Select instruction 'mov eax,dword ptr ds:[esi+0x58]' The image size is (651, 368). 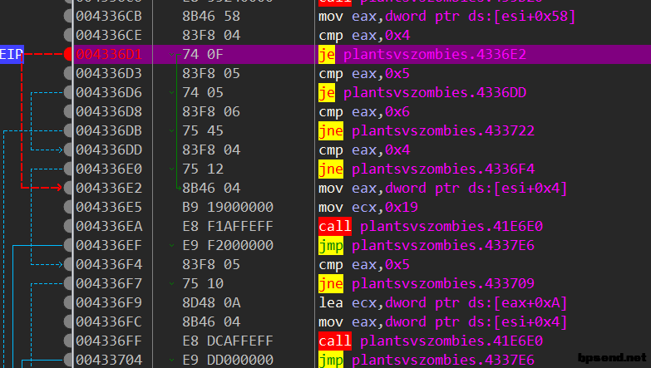pyautogui.click(x=447, y=16)
